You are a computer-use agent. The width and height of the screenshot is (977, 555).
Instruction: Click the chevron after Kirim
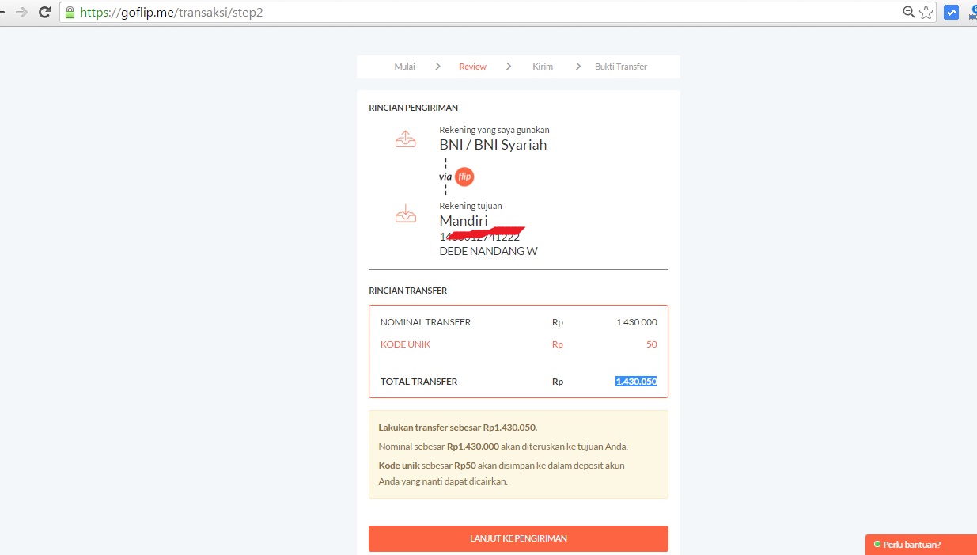578,67
